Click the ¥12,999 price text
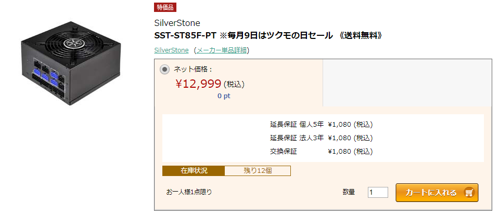 [199, 84]
